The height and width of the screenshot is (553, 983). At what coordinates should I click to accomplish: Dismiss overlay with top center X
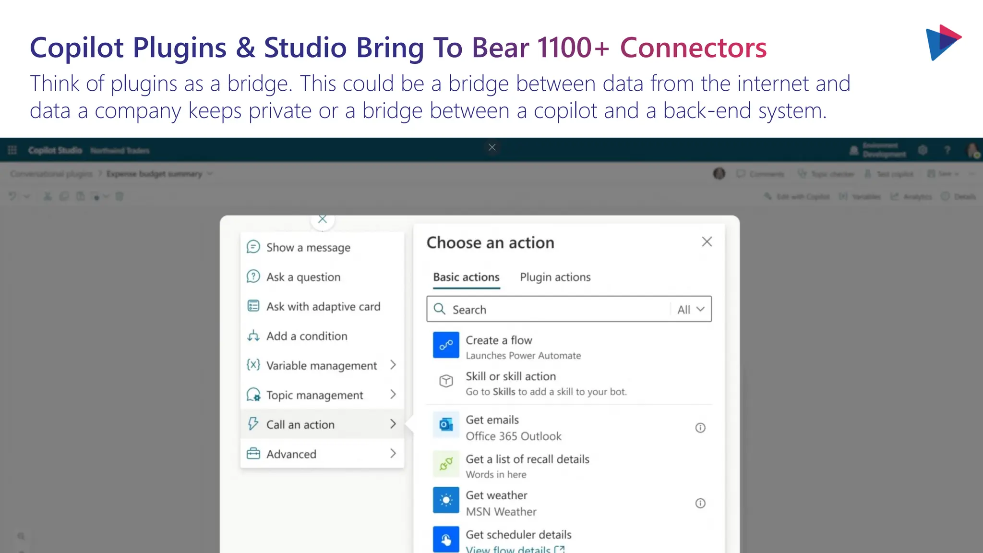pos(492,147)
